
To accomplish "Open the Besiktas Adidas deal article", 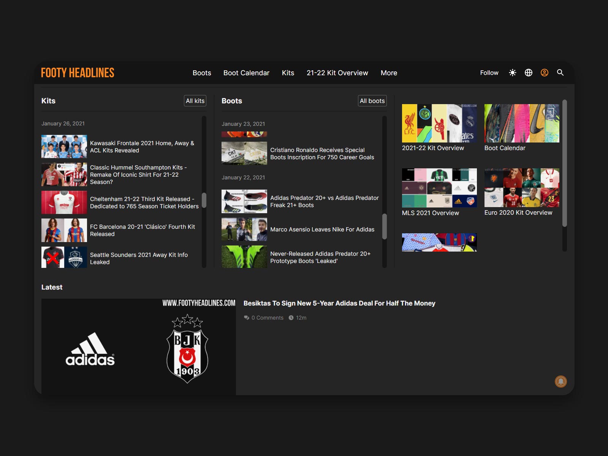I will (x=339, y=303).
